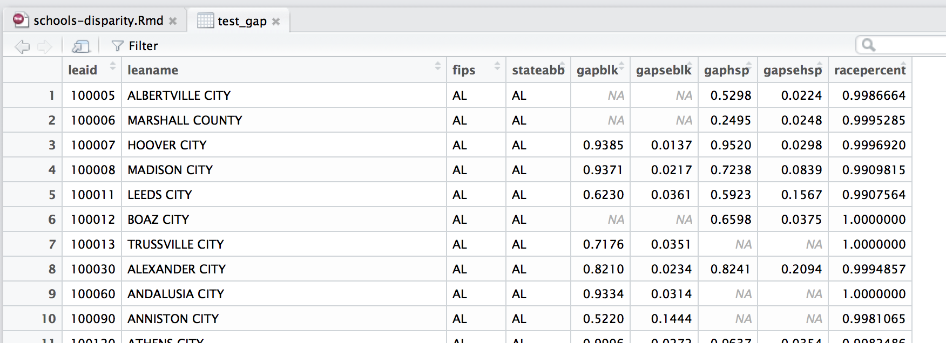Screen dimensions: 946x343
Task: Click the back navigation arrow icon
Action: pos(22,46)
